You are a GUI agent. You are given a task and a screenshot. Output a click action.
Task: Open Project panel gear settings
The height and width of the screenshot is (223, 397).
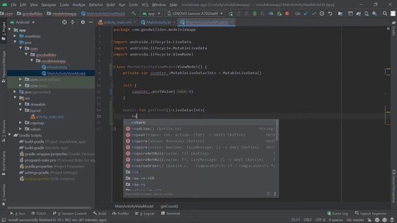83,22
